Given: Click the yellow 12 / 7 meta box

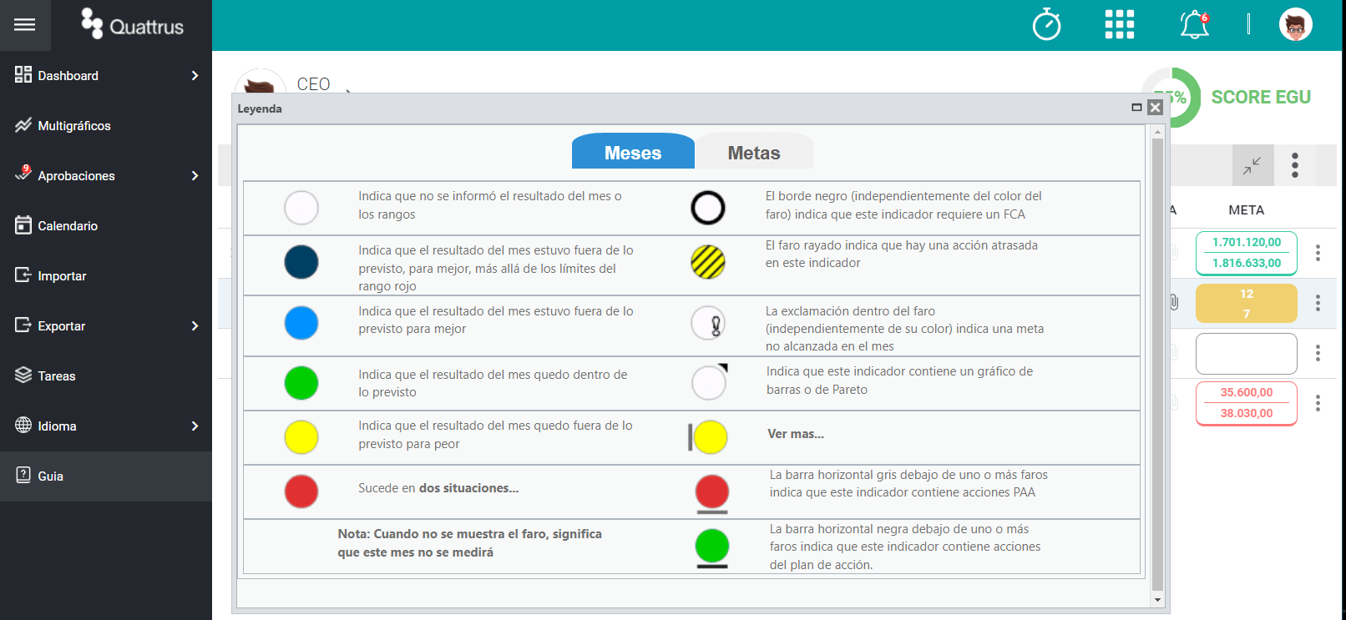Looking at the screenshot, I should coord(1247,304).
